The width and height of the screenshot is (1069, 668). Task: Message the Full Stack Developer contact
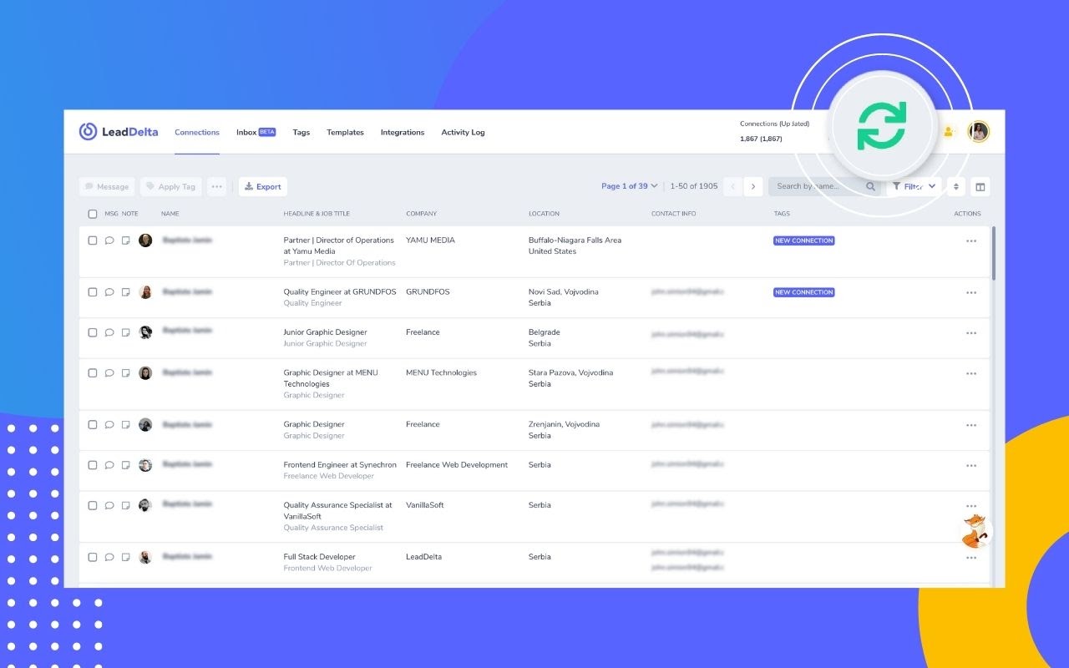[x=109, y=557]
